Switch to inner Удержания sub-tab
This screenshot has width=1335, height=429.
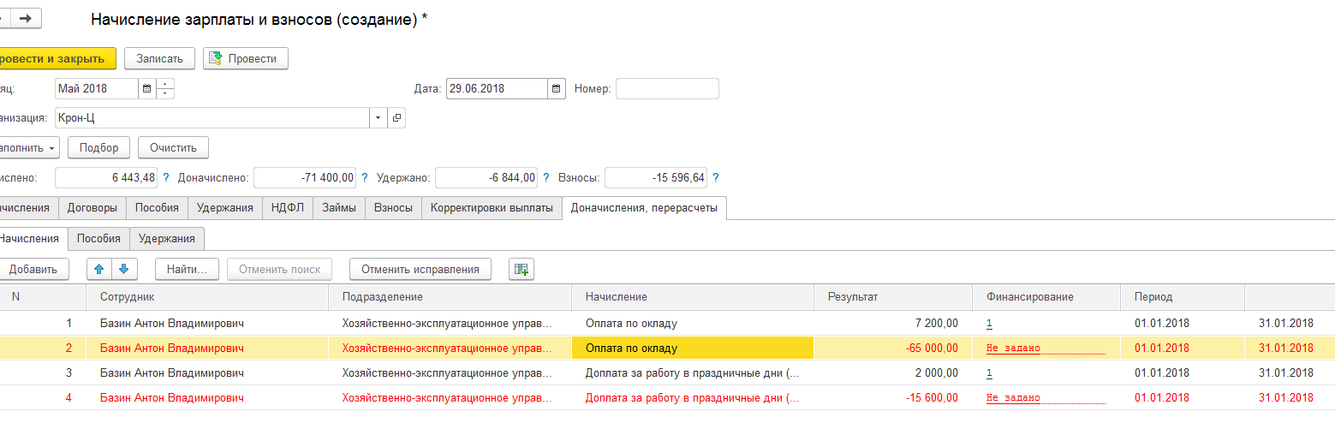pyautogui.click(x=167, y=239)
